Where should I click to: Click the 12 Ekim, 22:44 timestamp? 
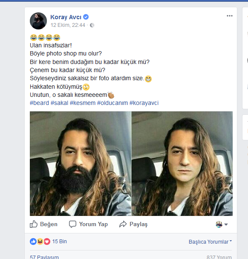pos(68,25)
